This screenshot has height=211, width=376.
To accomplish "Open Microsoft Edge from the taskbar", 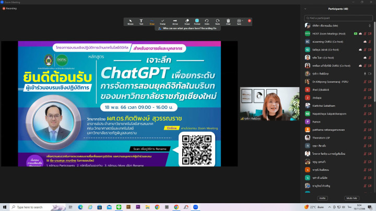I will (80, 207).
